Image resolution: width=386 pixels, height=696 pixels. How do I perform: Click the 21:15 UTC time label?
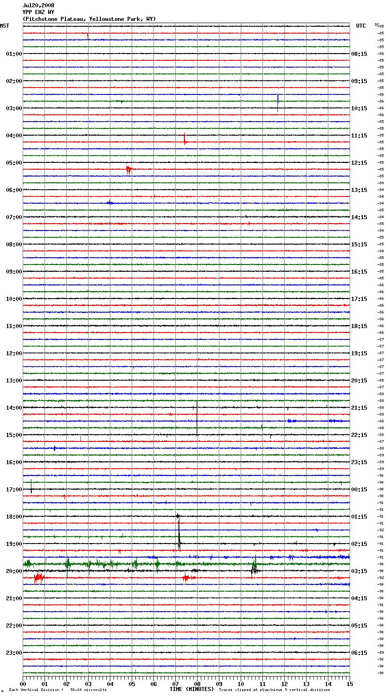359,408
